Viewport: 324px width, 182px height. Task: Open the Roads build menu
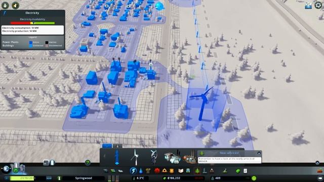[x=106, y=171]
